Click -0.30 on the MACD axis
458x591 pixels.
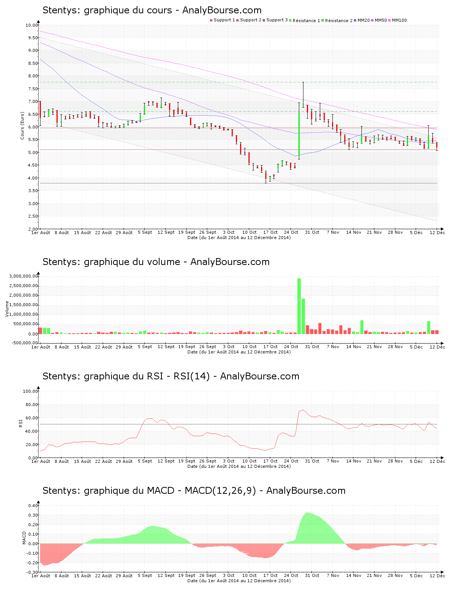click(x=32, y=572)
